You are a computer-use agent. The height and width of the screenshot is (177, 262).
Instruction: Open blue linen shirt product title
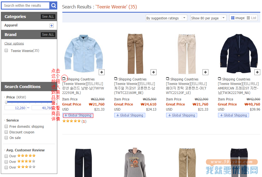(83, 88)
